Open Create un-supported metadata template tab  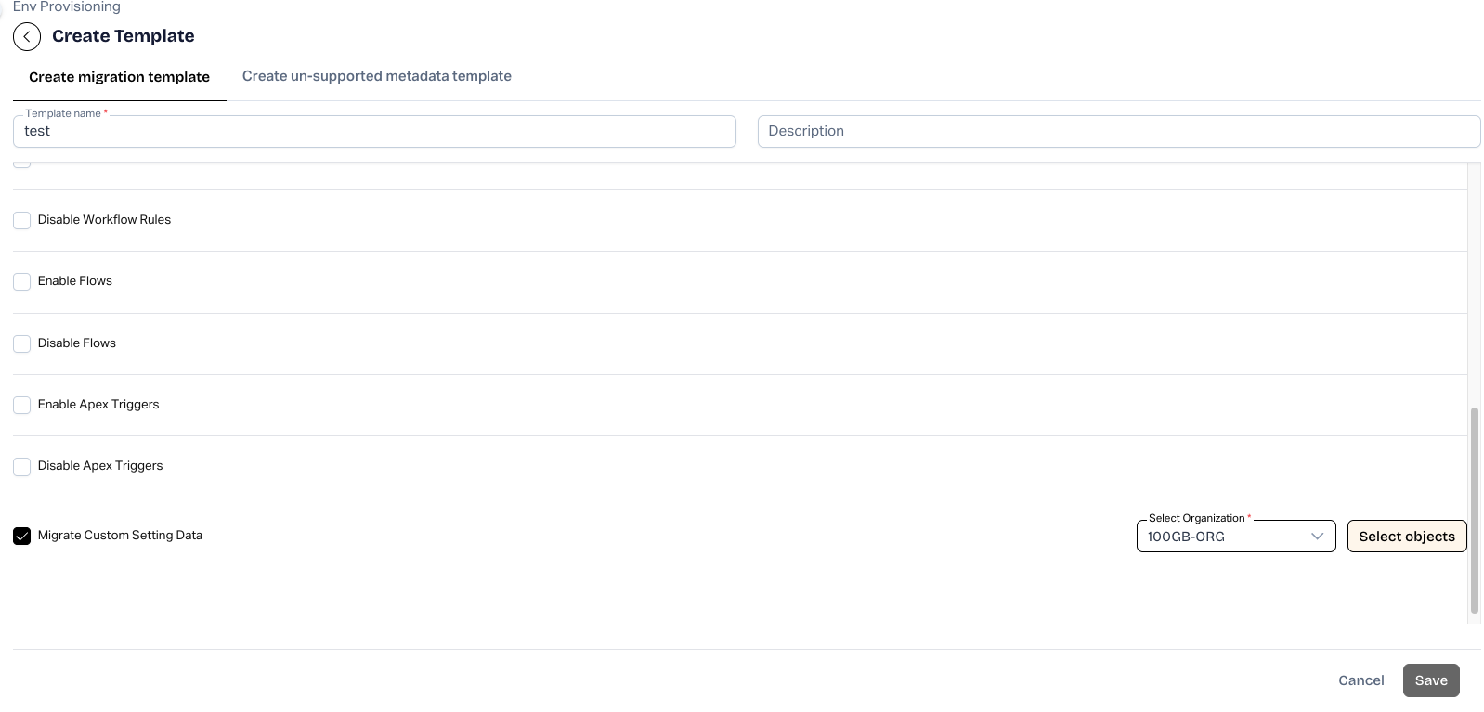[x=376, y=76]
